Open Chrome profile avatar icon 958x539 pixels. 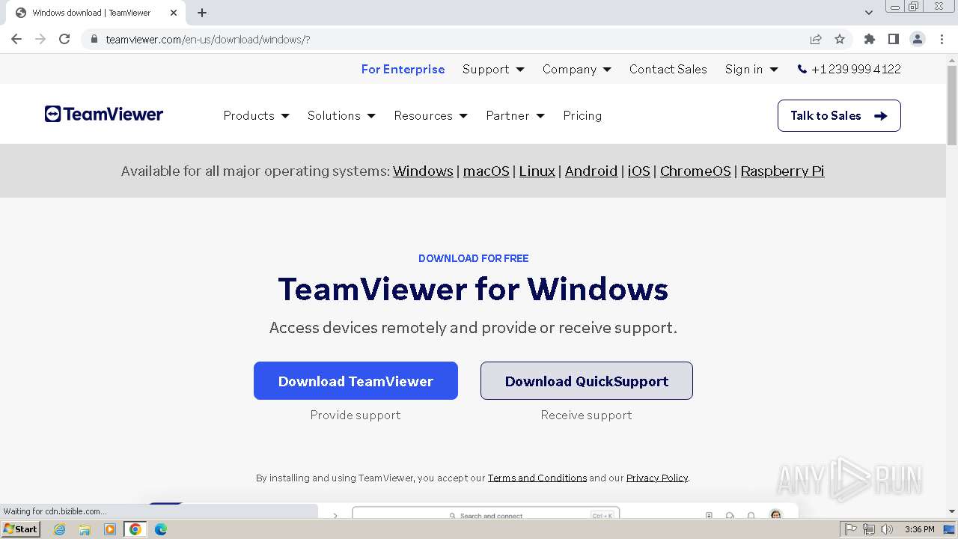click(917, 39)
